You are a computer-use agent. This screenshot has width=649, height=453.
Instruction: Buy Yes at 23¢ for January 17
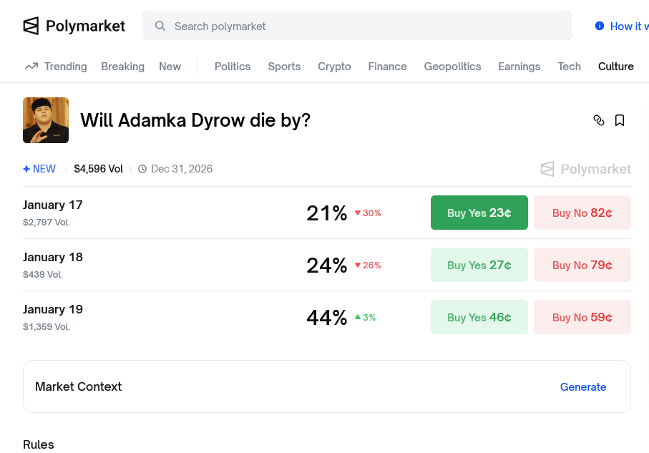(479, 213)
